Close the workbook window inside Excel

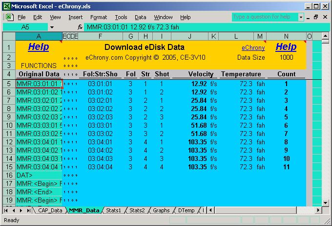325,17
